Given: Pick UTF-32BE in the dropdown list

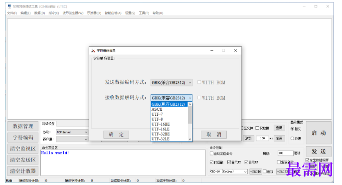Looking at the screenshot, I should pos(170,134).
